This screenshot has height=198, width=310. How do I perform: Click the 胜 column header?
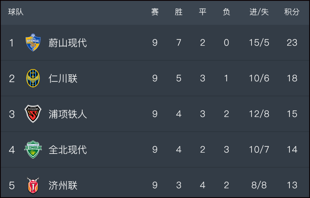[179, 12]
